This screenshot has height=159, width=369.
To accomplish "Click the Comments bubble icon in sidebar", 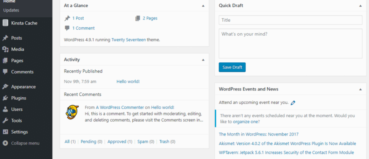I will coord(5,72).
